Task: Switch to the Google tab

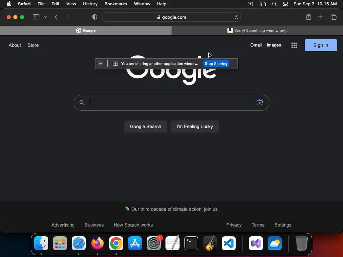Action: (x=86, y=30)
